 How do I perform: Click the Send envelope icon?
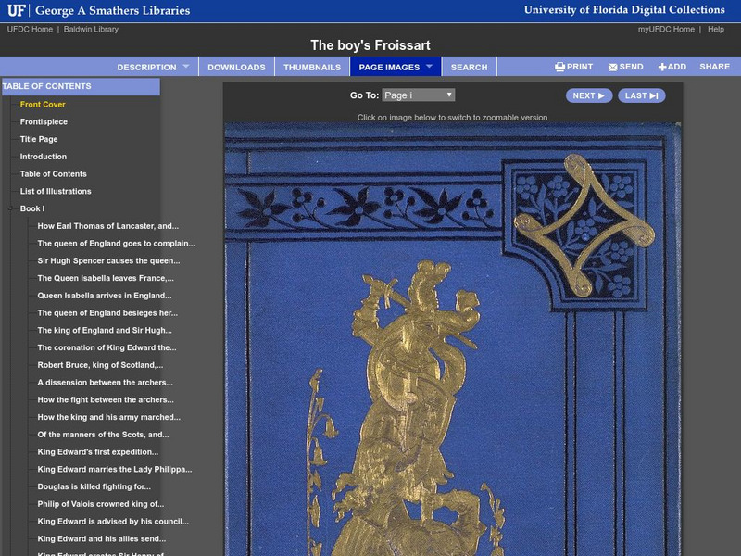613,67
